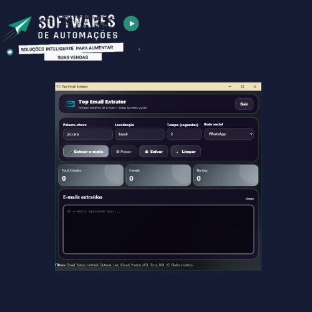Click the Na lista counter card
Viewport: 312px width, 312px height.
(226, 175)
